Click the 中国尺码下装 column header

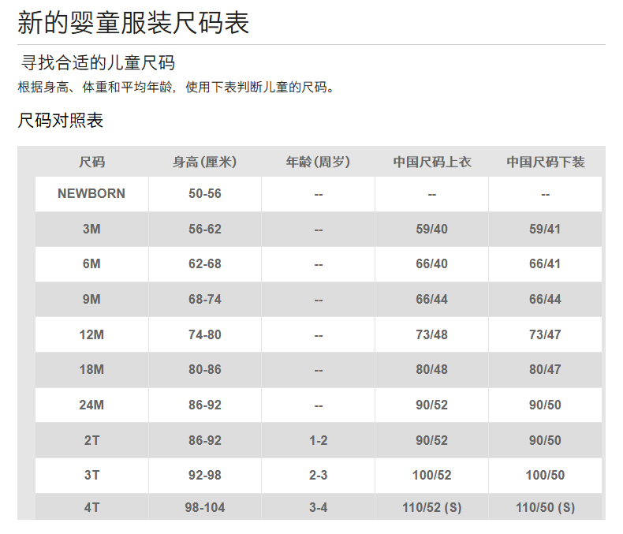pyautogui.click(x=546, y=162)
